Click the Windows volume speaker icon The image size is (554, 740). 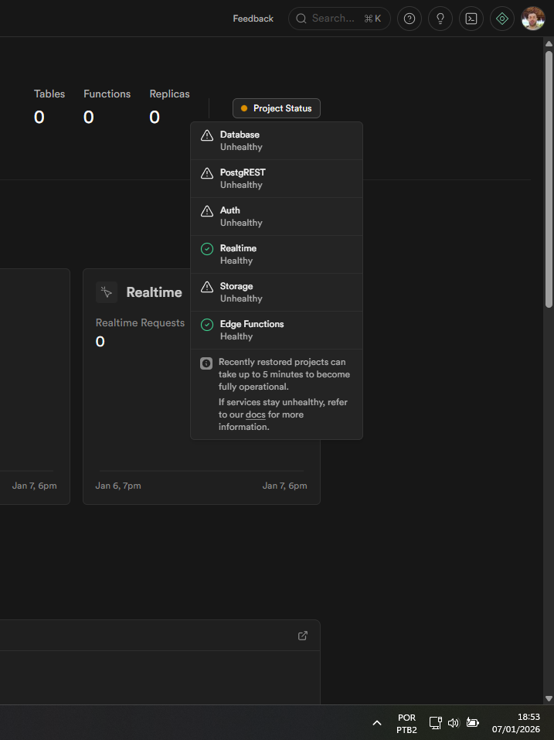(454, 723)
